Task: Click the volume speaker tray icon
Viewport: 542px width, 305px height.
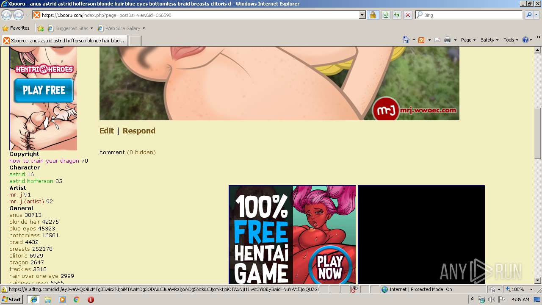Action: 491,299
